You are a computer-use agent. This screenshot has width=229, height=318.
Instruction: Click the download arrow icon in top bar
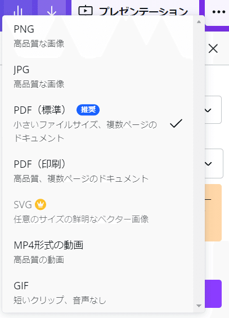click(52, 11)
